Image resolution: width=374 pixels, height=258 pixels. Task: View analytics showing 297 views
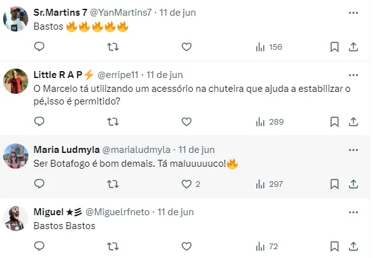point(269,184)
